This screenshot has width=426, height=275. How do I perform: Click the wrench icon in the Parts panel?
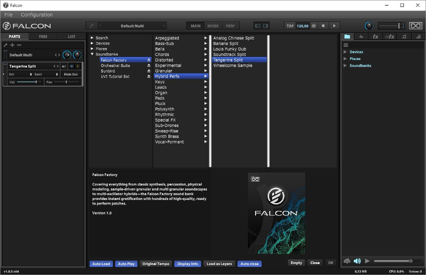(6, 45)
